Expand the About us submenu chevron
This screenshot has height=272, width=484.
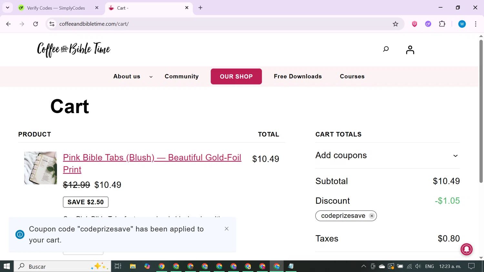(151, 77)
